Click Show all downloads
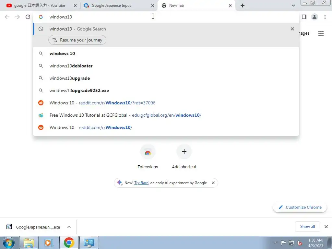 tap(307, 227)
